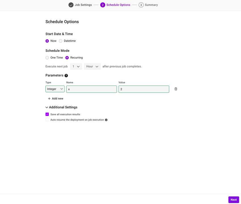Click the Schedule Mode heading
241x204 pixels.
click(57, 51)
